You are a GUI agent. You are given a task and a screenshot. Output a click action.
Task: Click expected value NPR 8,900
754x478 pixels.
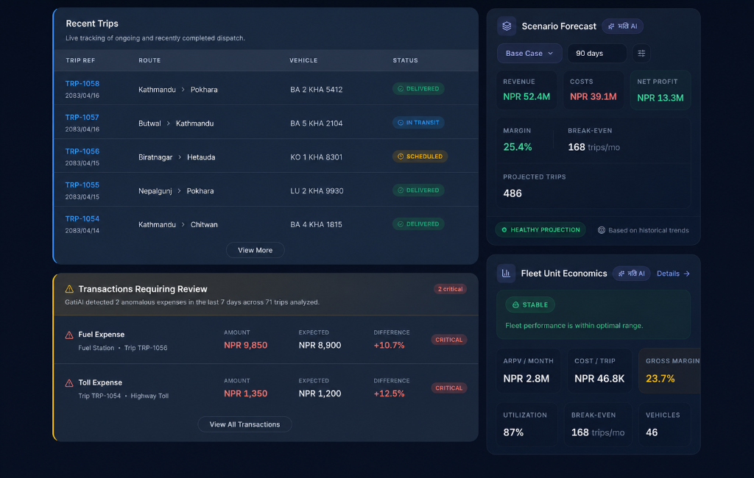tap(320, 345)
